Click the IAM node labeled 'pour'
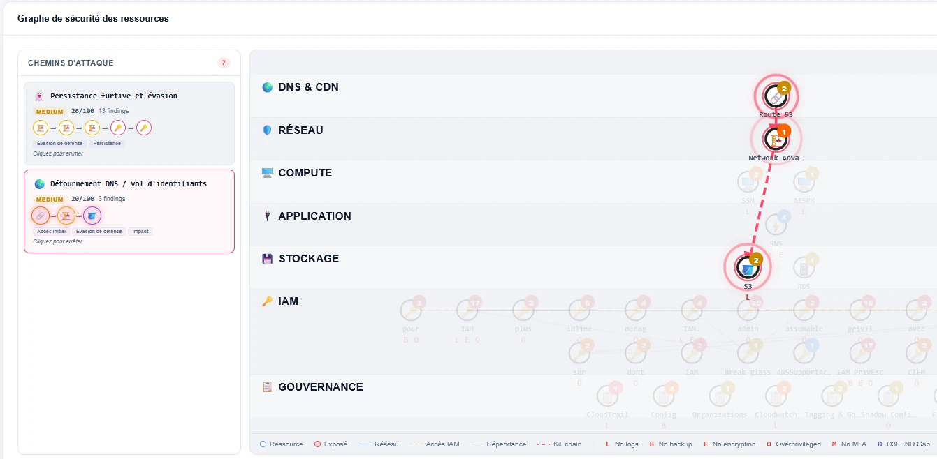 [411, 310]
